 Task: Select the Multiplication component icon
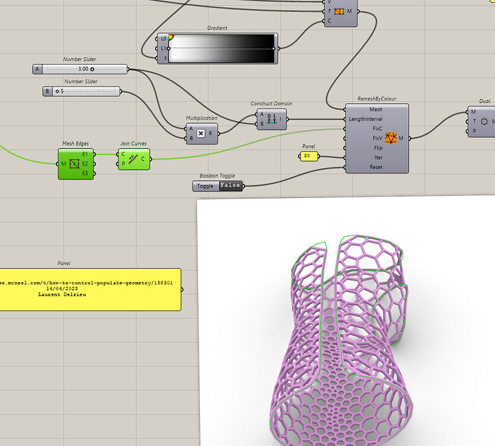pyautogui.click(x=200, y=133)
